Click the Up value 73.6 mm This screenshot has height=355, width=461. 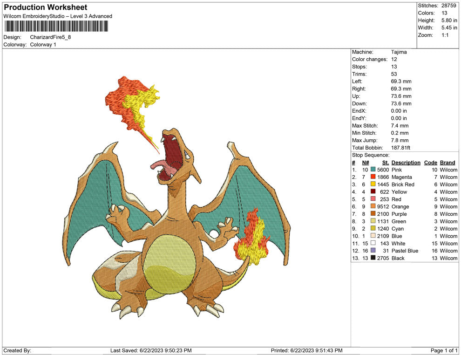pyautogui.click(x=401, y=96)
